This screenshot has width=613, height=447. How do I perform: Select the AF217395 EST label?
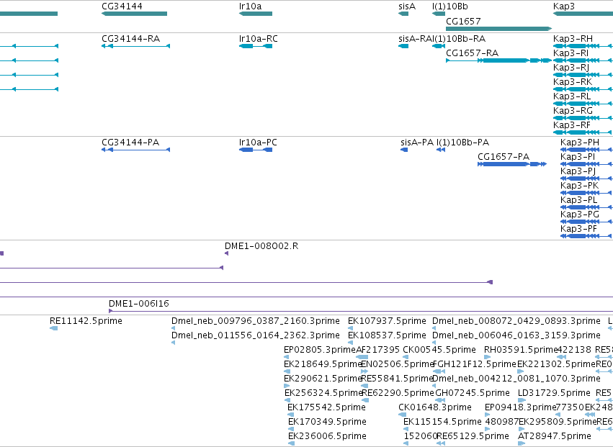point(378,350)
